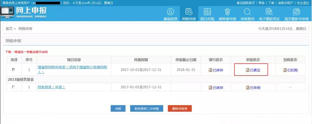Click the orange 删除申报表 button
Viewport: 312px width, 124px height.
click(180, 108)
